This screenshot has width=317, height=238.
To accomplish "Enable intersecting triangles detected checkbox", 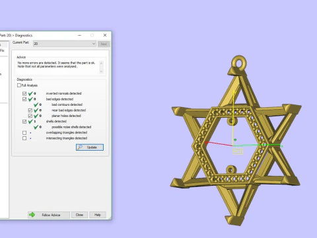I will (24, 138).
